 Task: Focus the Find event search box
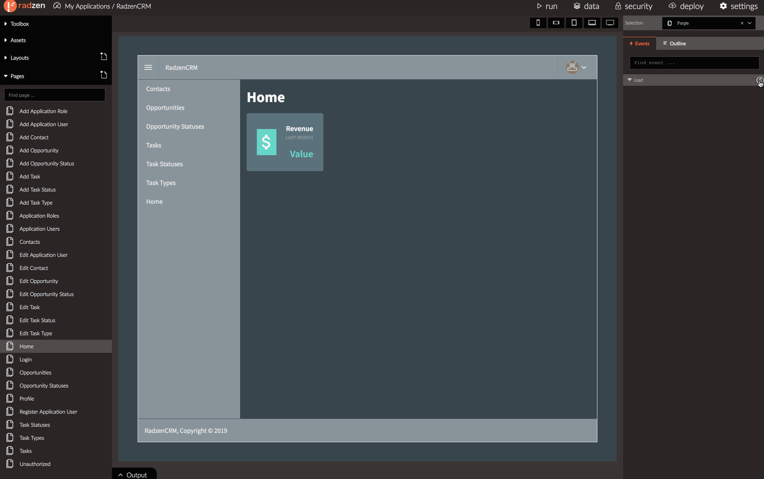[x=694, y=63]
